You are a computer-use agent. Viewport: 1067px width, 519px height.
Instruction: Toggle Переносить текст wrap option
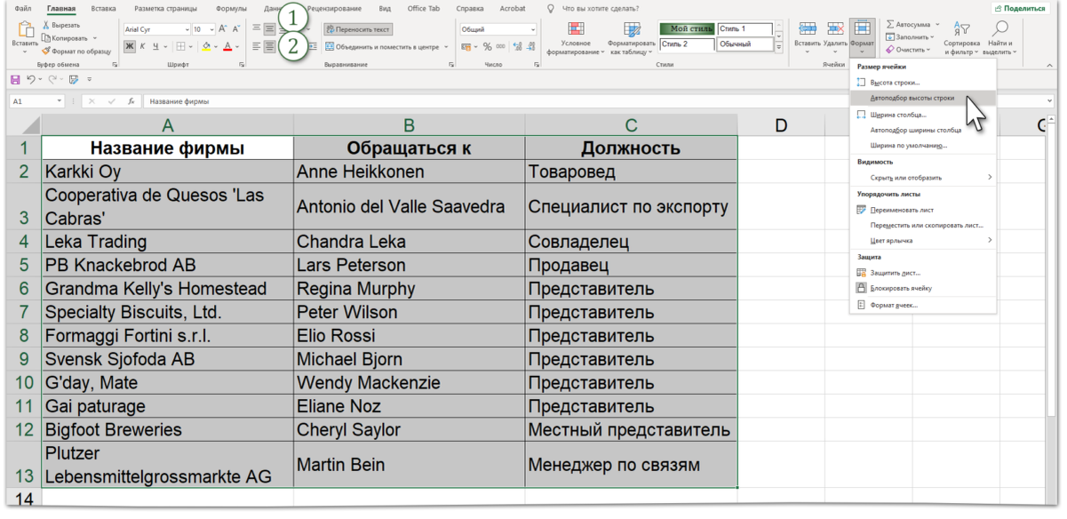pos(357,29)
